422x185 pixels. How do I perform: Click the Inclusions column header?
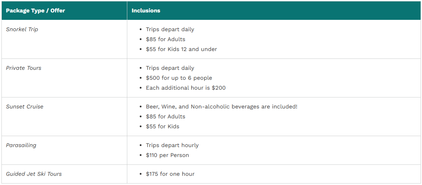click(x=146, y=11)
